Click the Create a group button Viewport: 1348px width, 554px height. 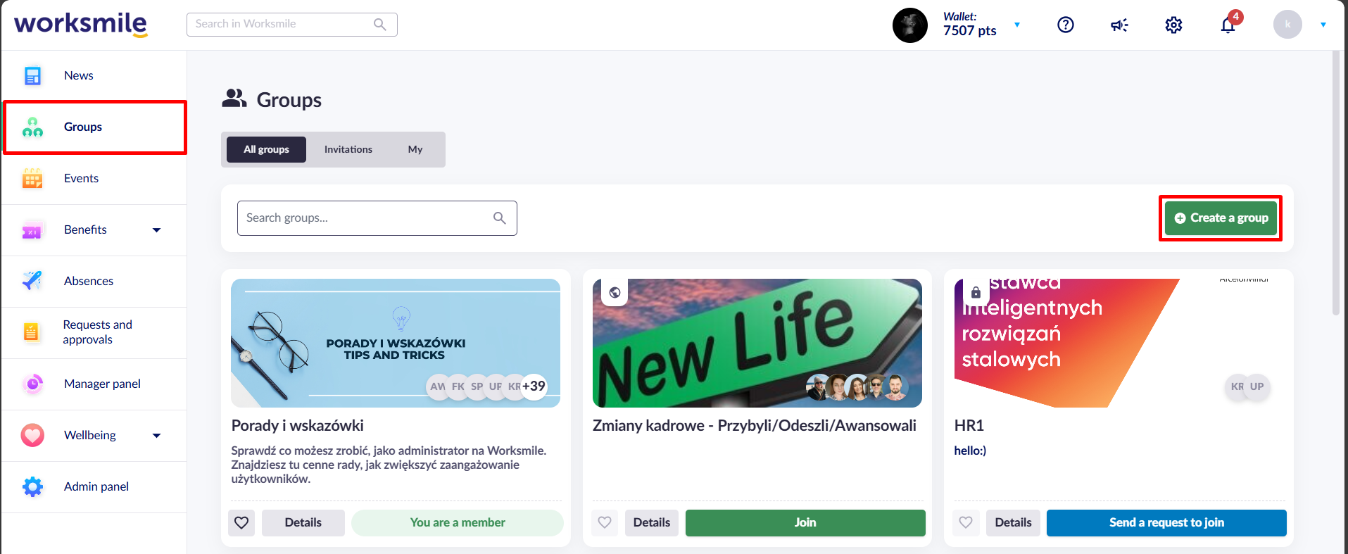click(x=1220, y=218)
